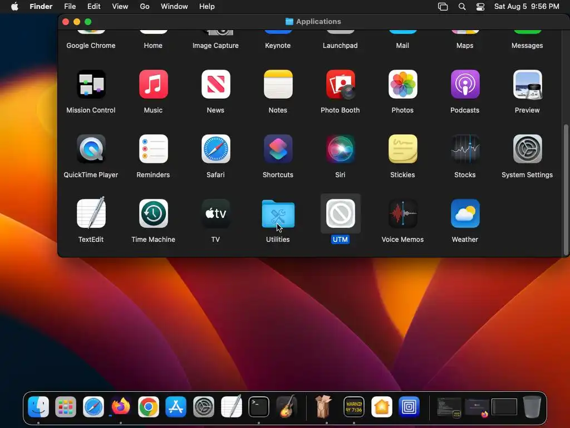
Task: Open the Console warning icon in Dock
Action: pos(353,406)
